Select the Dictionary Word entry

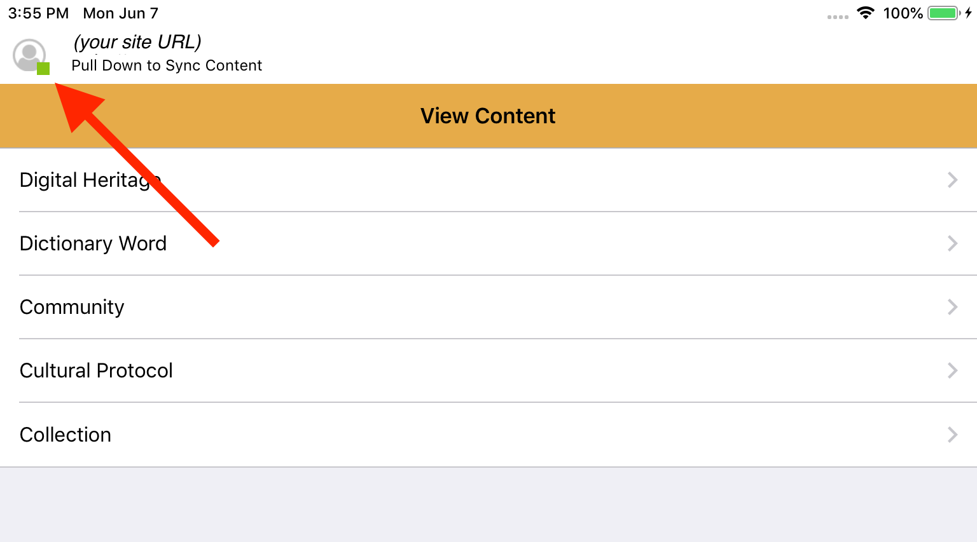tap(488, 243)
